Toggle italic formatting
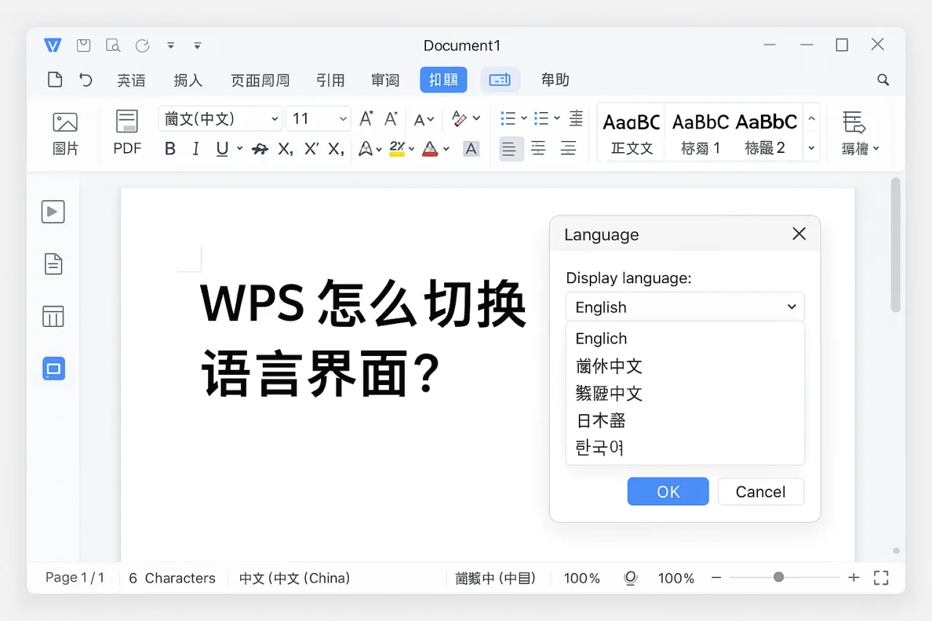Image resolution: width=932 pixels, height=621 pixels. click(x=195, y=149)
